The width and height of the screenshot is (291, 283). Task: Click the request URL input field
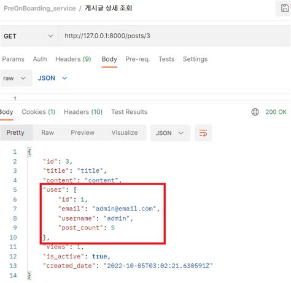tap(174, 36)
